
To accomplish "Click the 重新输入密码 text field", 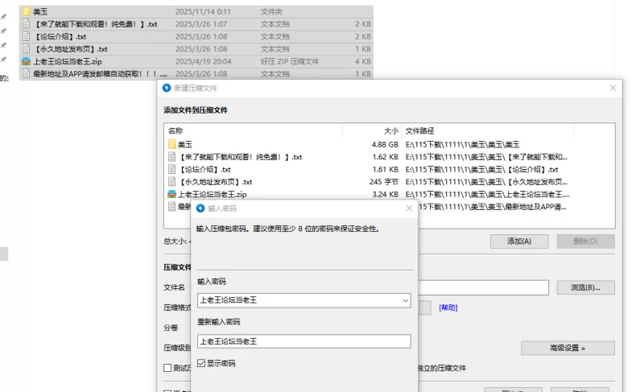I will click(x=303, y=341).
